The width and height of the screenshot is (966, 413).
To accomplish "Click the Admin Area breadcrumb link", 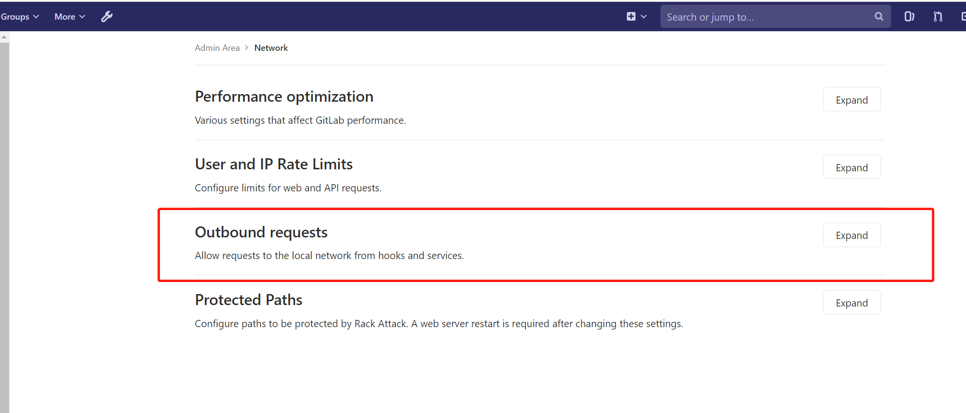I will [217, 48].
